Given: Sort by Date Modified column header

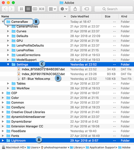Looking at the screenshot, I should point(85,16).
